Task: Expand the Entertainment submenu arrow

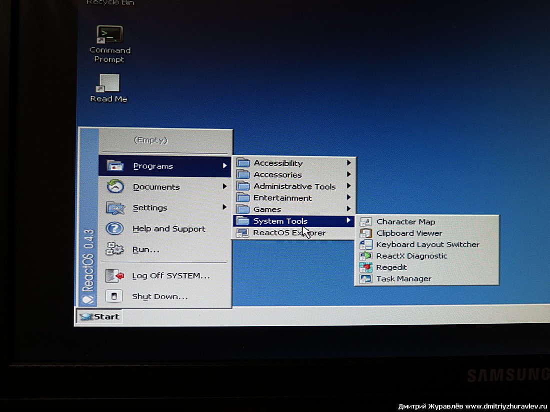Action: [x=348, y=197]
